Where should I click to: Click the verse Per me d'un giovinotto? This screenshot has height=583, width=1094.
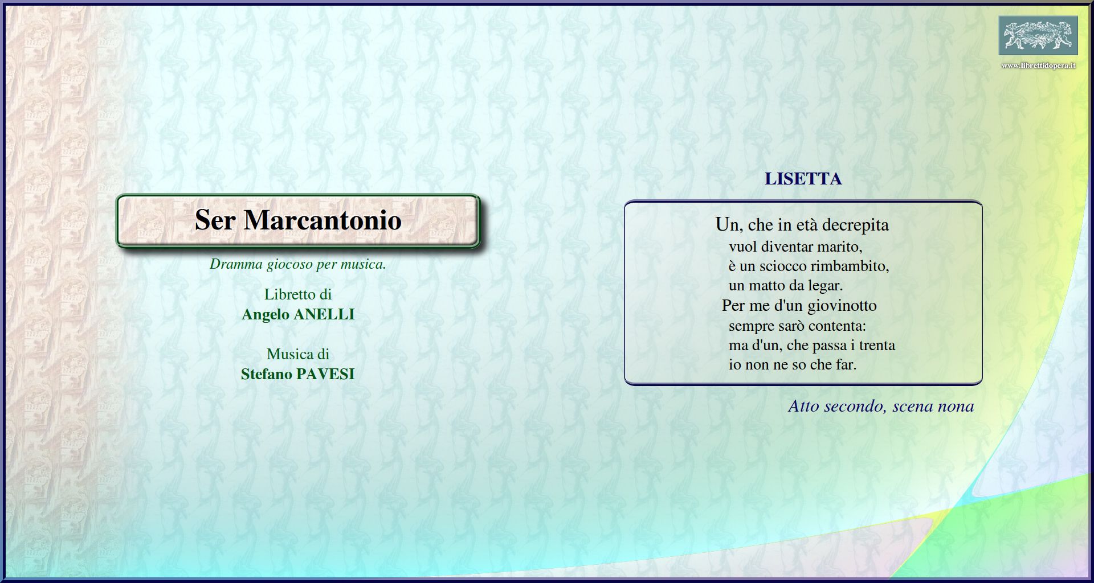[799, 306]
